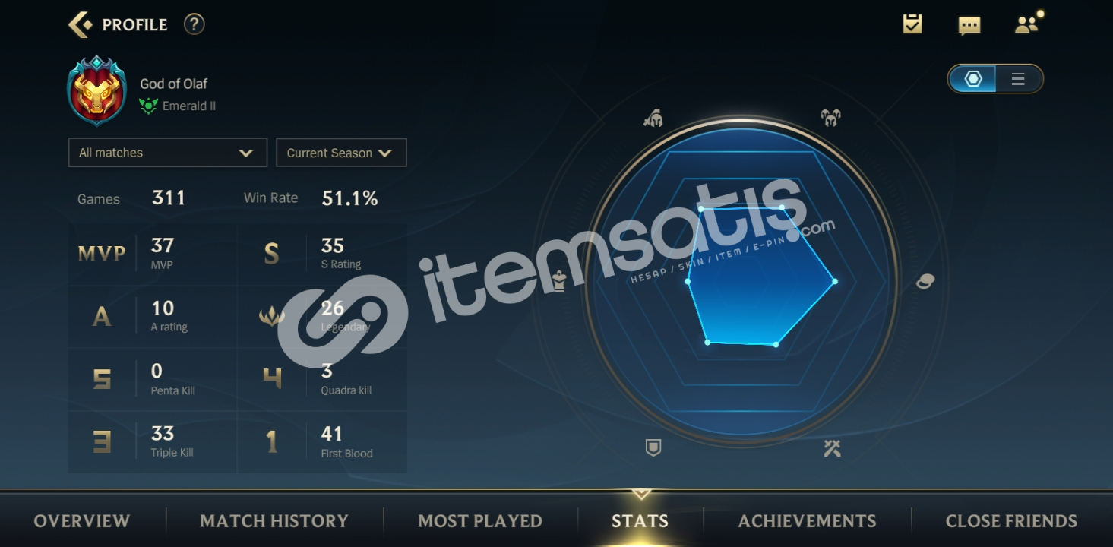The width and height of the screenshot is (1113, 547).
Task: Select the shield icon below the radar chart
Action: (653, 447)
